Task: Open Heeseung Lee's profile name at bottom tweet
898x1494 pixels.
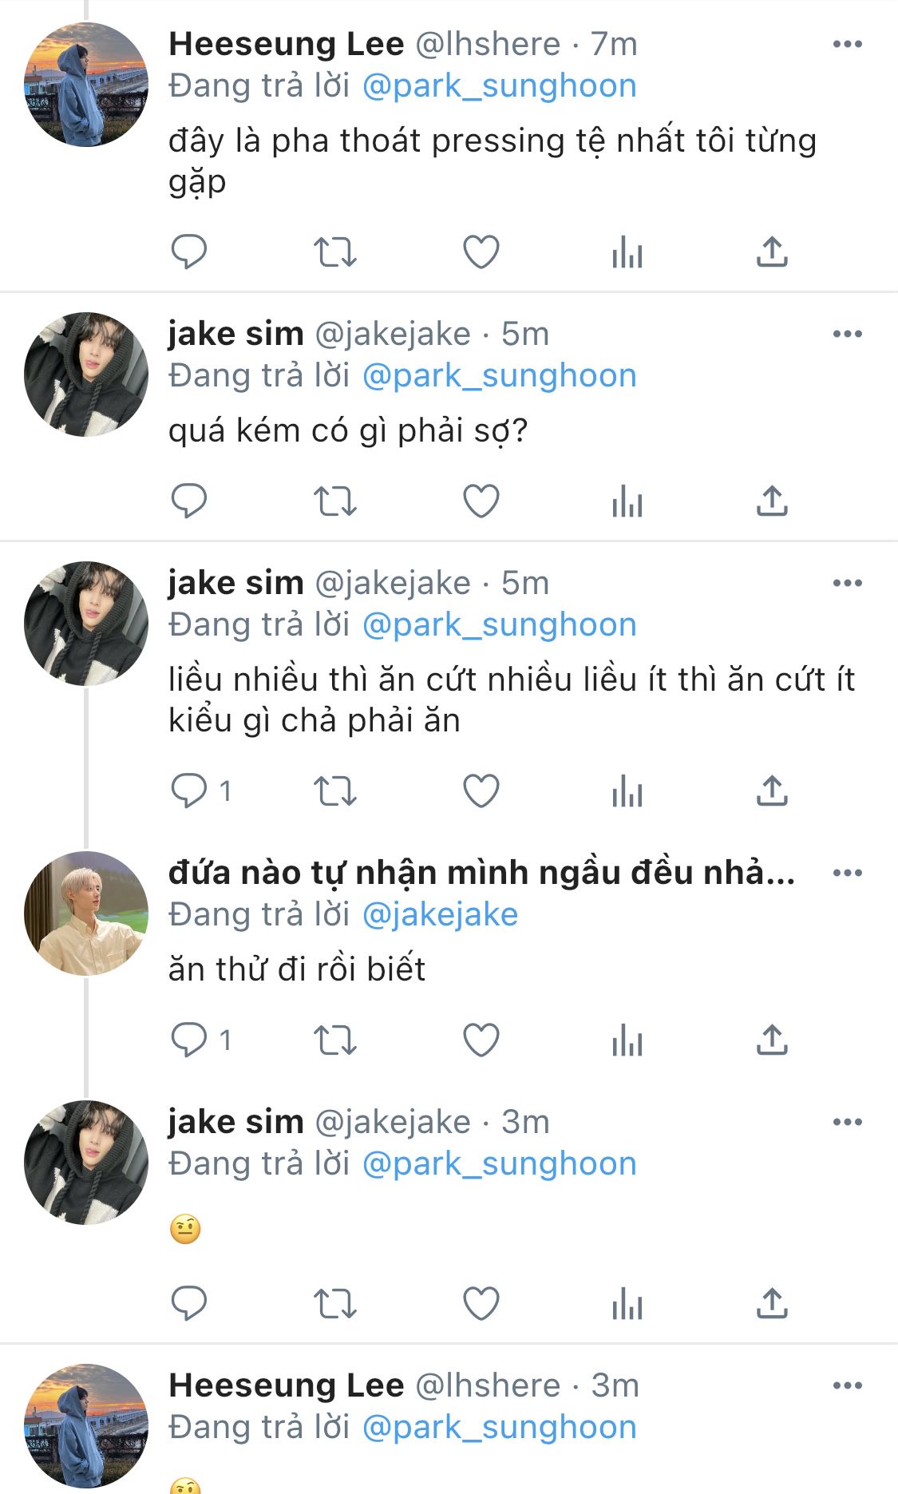Action: click(287, 1385)
